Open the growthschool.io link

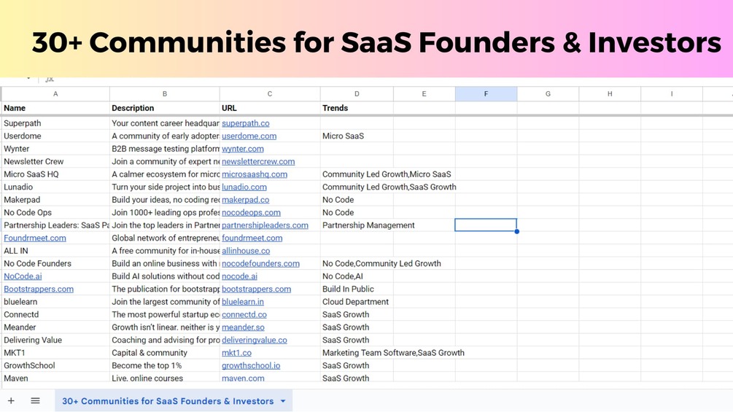pyautogui.click(x=251, y=366)
